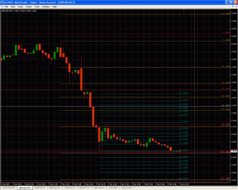
Task: Click the chart shift marker triangle at top
Action: pos(184,10)
